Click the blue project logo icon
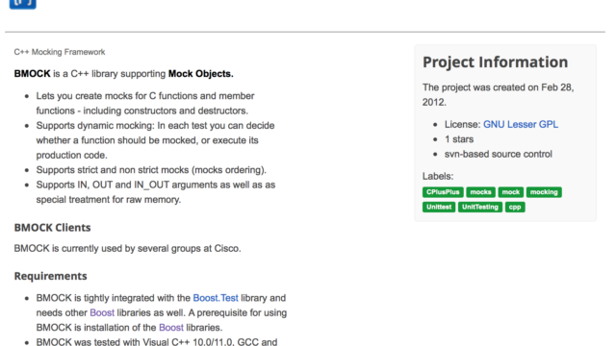616x346 pixels. click(x=23, y=4)
